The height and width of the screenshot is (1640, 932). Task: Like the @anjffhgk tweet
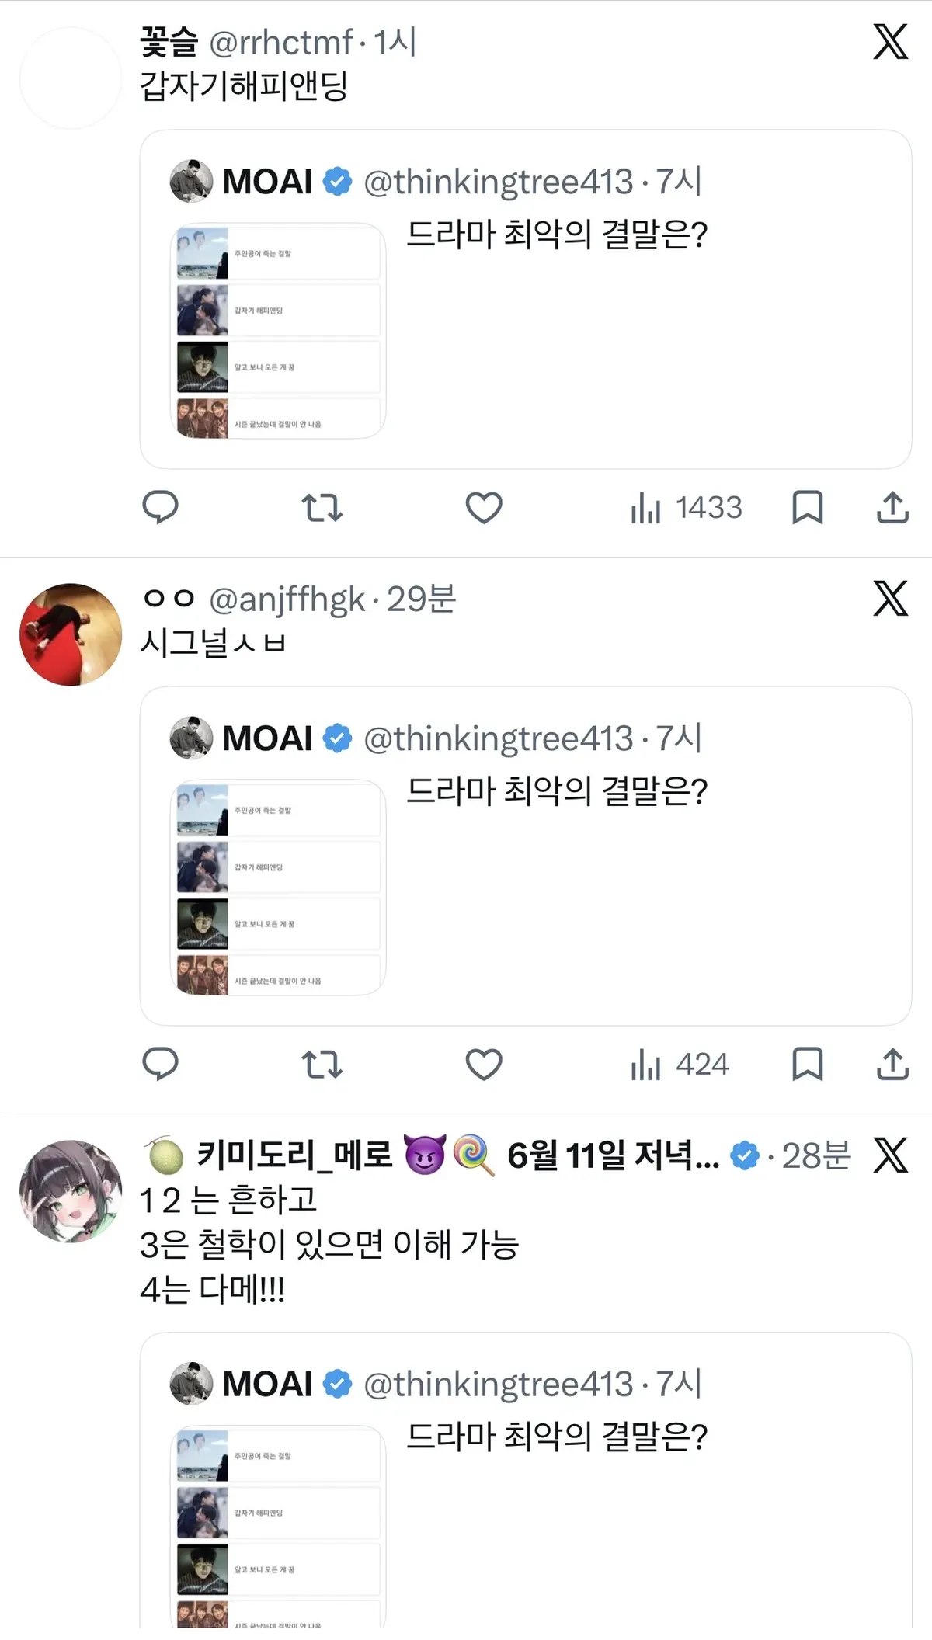[x=484, y=1064]
